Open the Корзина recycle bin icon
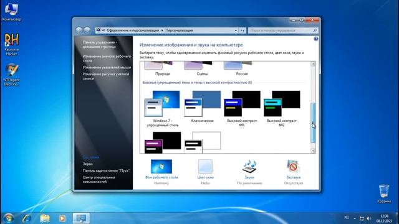 click(384, 194)
